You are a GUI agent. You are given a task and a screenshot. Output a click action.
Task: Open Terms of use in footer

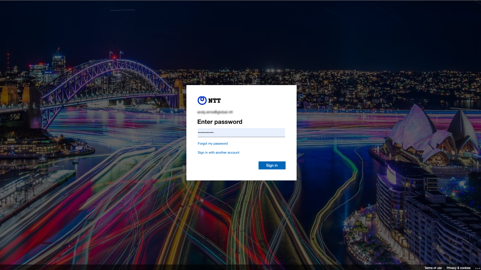pos(433,268)
